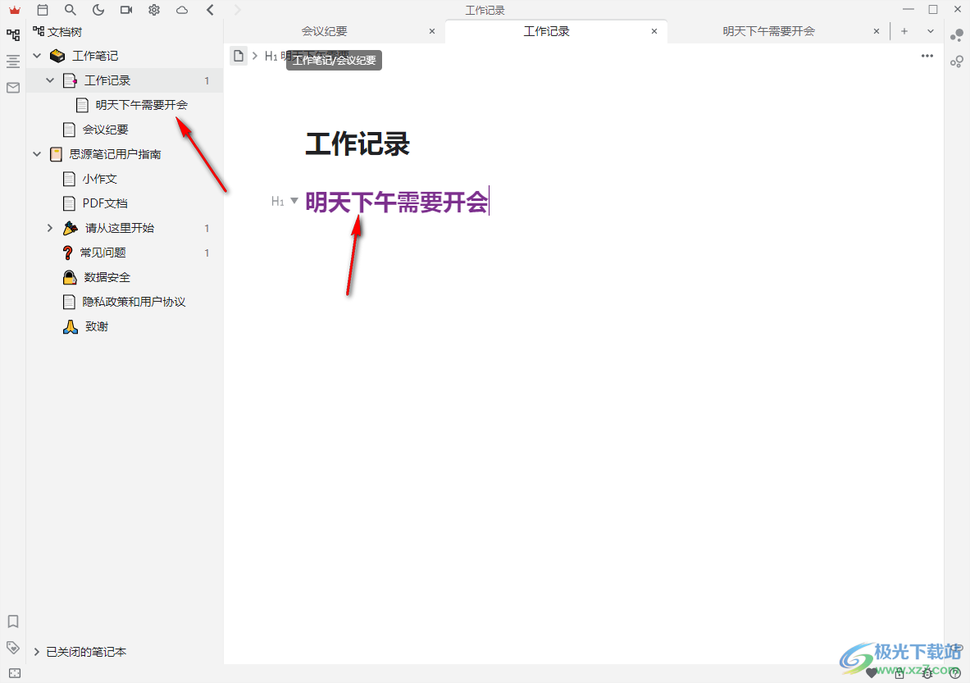
Task: Open settings gear icon
Action: point(154,10)
